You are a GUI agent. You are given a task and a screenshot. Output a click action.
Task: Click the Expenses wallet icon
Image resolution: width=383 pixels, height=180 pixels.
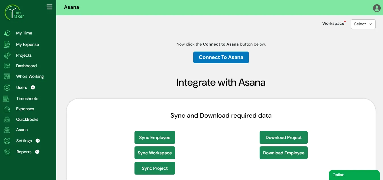coord(7,109)
